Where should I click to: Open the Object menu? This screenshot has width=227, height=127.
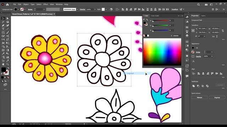[x=26, y=5]
